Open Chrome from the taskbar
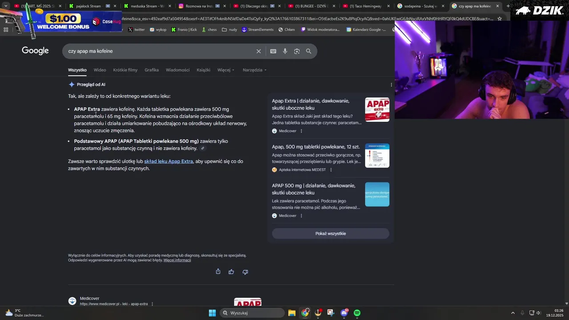The image size is (569, 320). coord(305,313)
